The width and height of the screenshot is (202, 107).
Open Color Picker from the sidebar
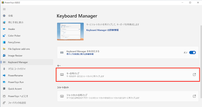18,36
